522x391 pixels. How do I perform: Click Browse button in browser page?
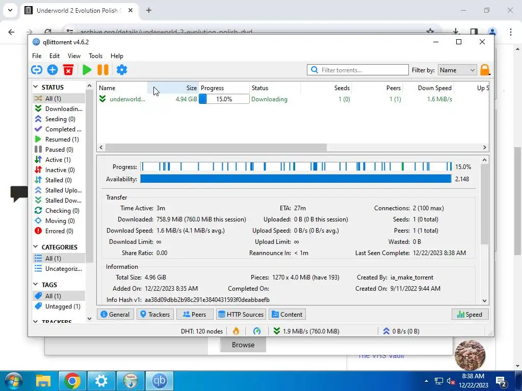[x=243, y=345]
